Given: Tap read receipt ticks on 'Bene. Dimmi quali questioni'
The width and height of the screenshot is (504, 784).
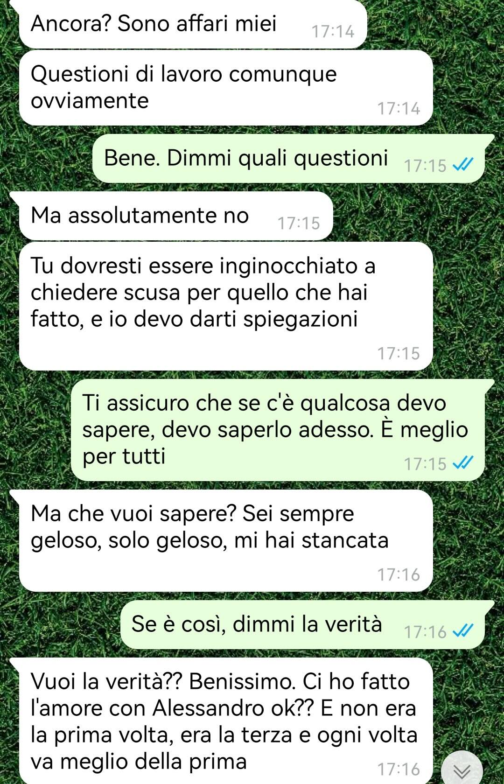Looking at the screenshot, I should coord(463,165).
